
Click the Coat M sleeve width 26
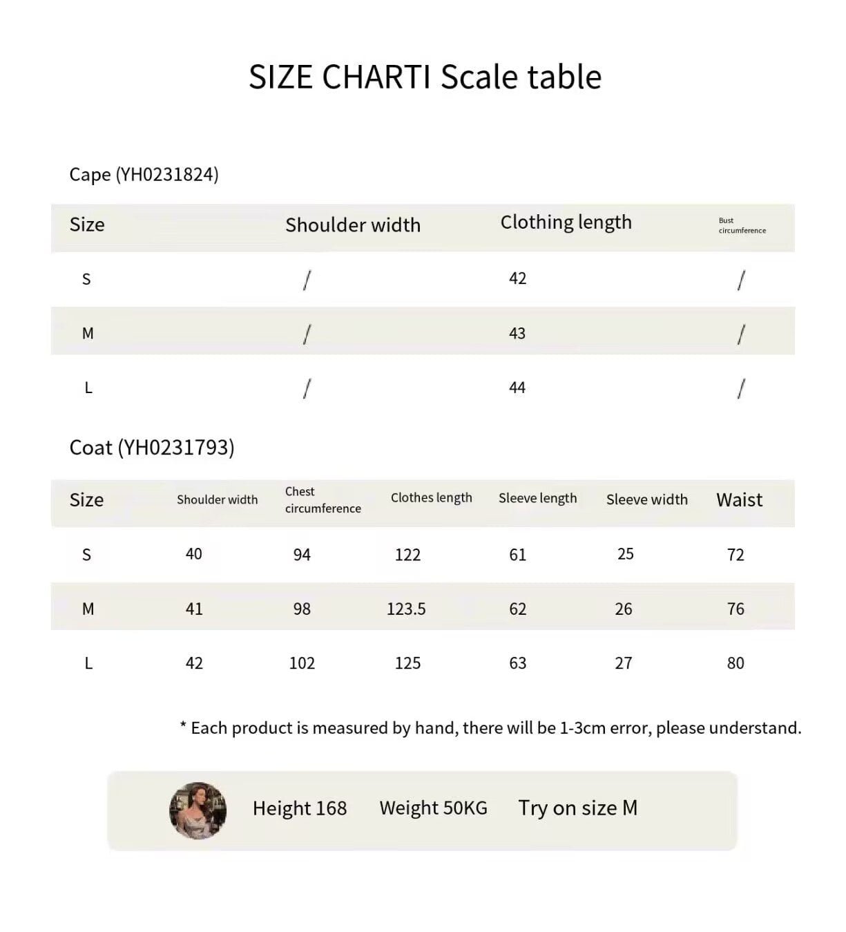click(624, 609)
